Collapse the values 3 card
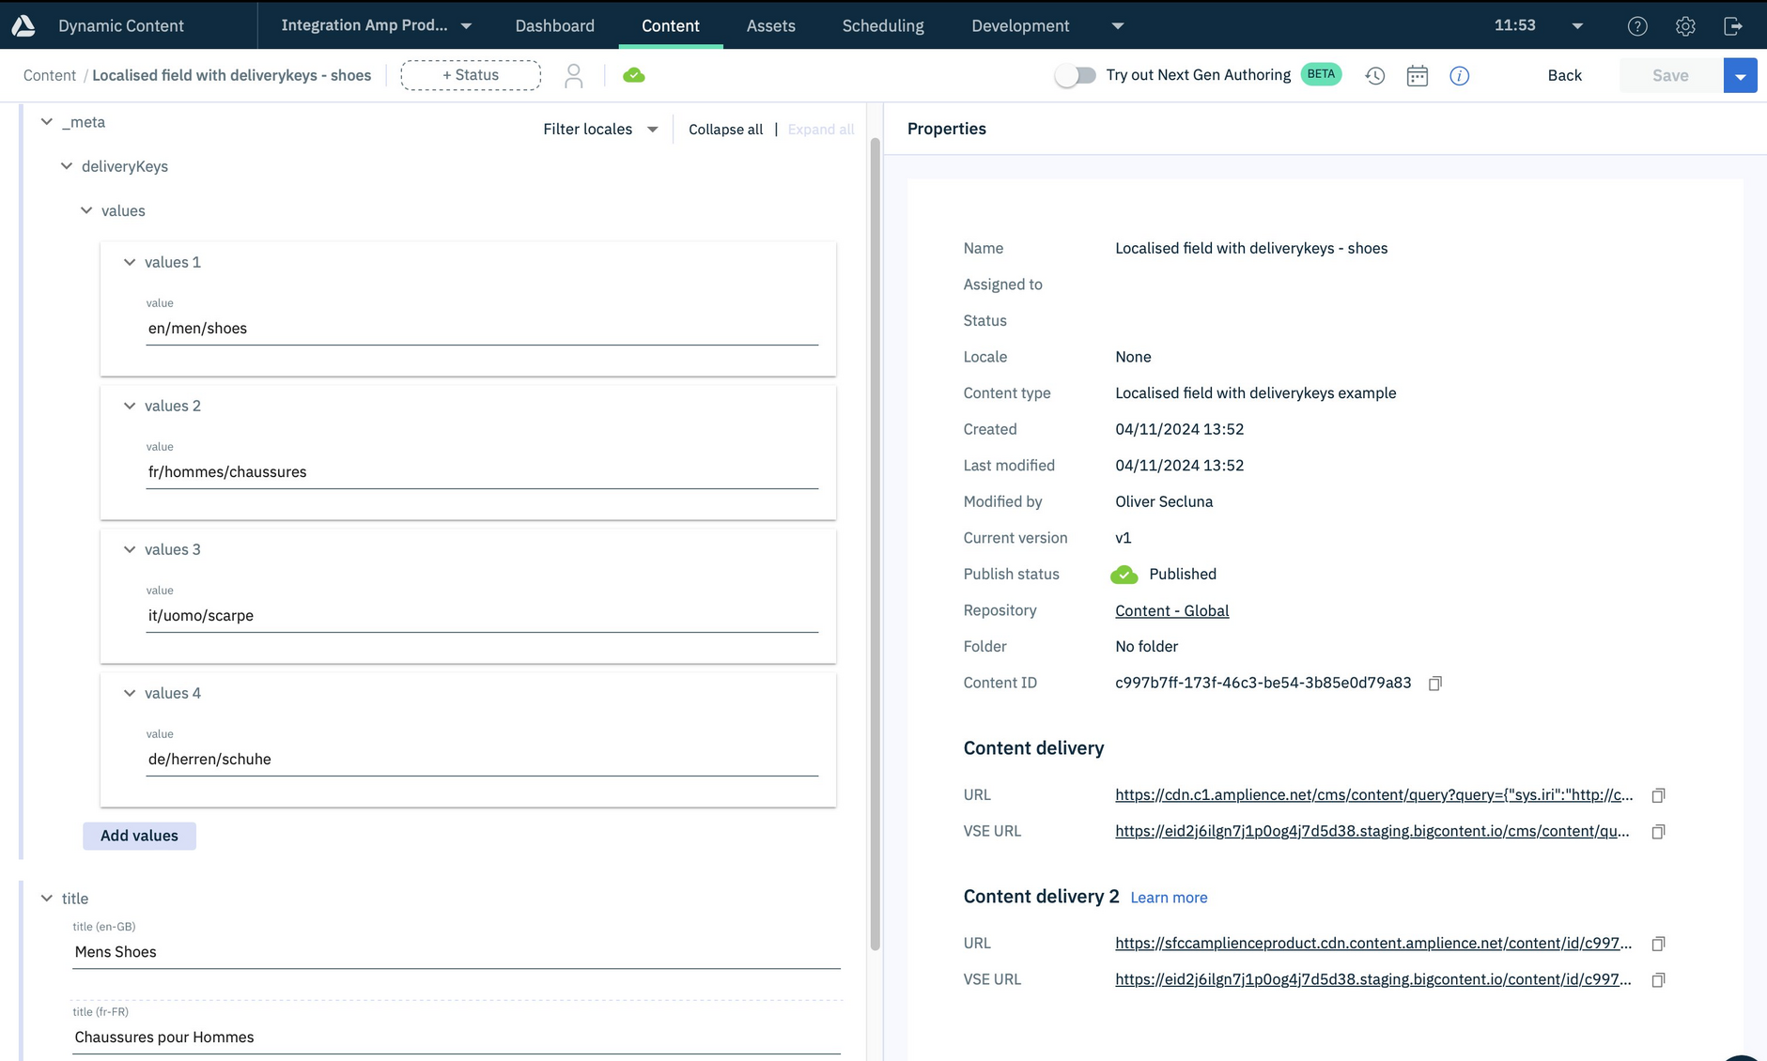 [130, 549]
